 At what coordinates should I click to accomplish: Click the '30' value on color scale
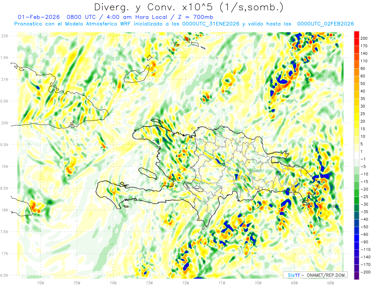[x=363, y=106]
